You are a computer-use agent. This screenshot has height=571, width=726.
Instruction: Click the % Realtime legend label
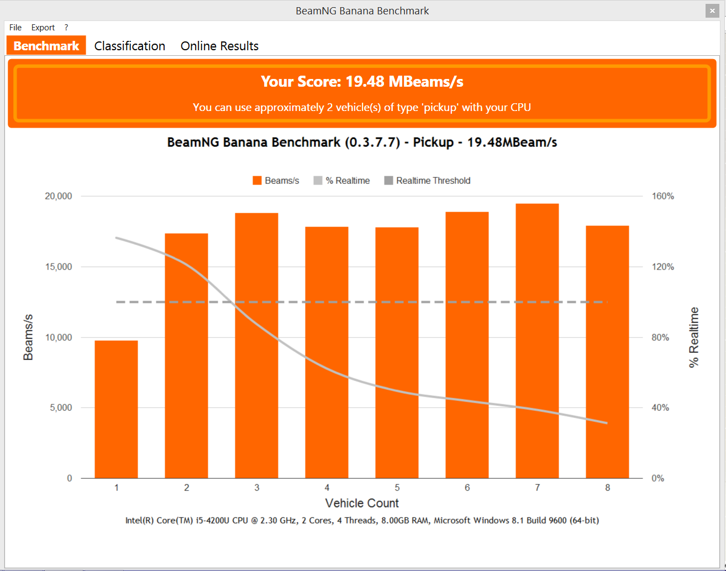(x=348, y=181)
